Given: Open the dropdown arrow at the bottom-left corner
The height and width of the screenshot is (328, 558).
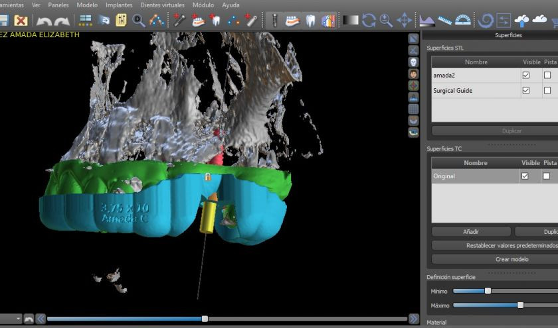Looking at the screenshot, I should [x=18, y=319].
